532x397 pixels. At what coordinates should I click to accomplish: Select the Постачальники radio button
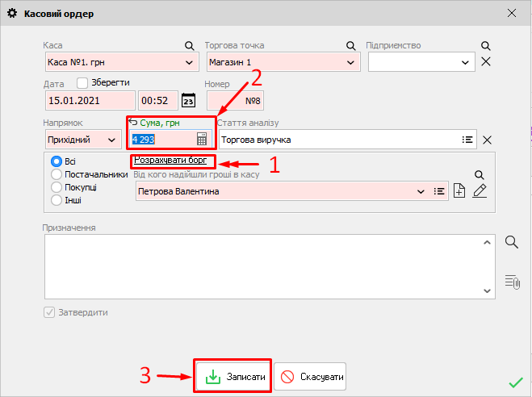(x=57, y=174)
